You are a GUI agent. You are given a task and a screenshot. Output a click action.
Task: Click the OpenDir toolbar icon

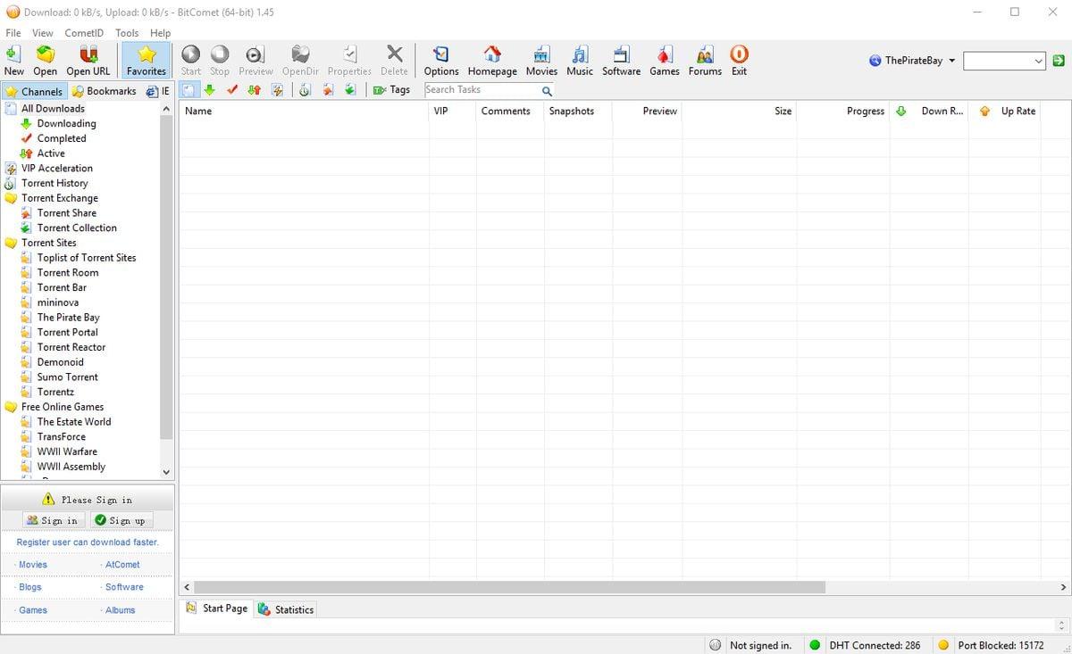click(301, 61)
